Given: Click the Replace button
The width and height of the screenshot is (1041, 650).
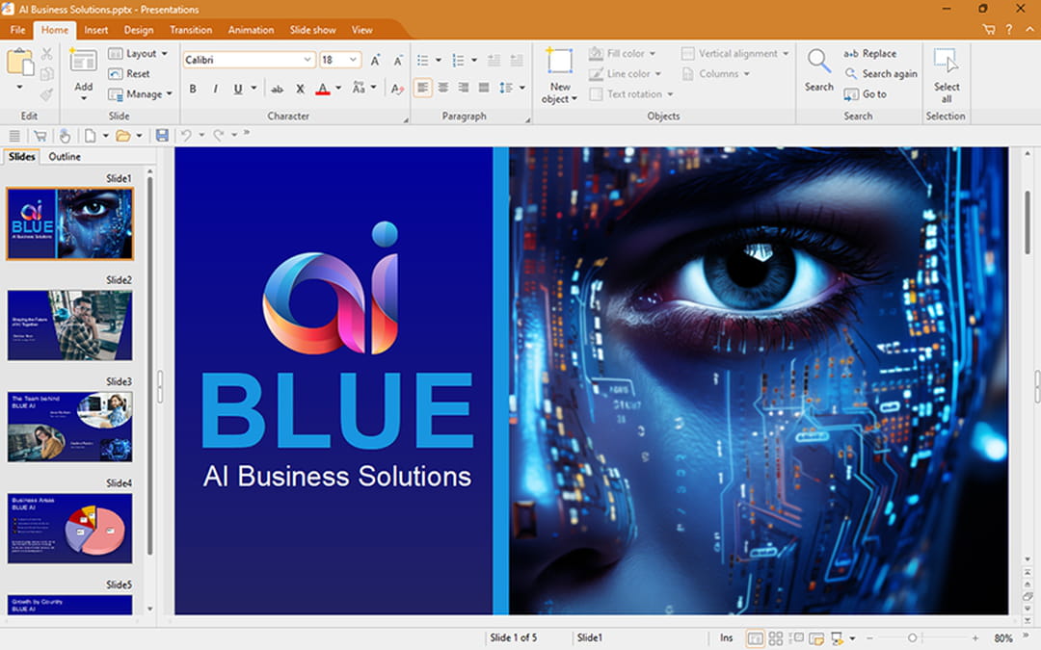Looking at the screenshot, I should click(870, 54).
